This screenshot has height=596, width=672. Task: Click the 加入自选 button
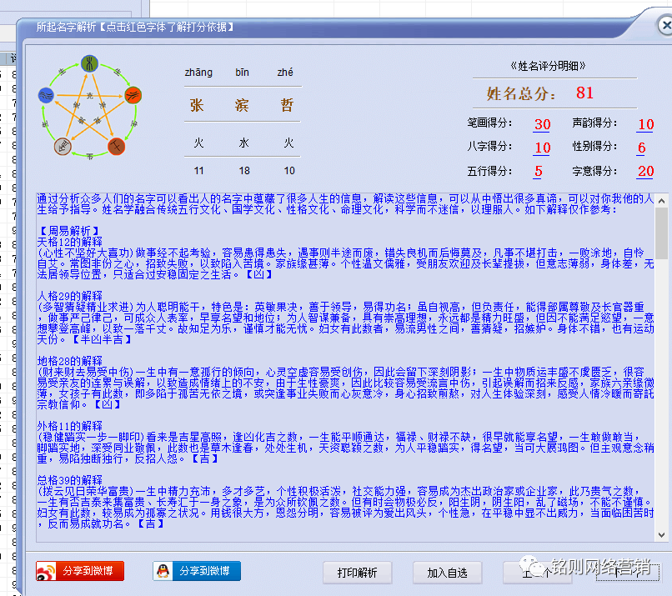448,573
